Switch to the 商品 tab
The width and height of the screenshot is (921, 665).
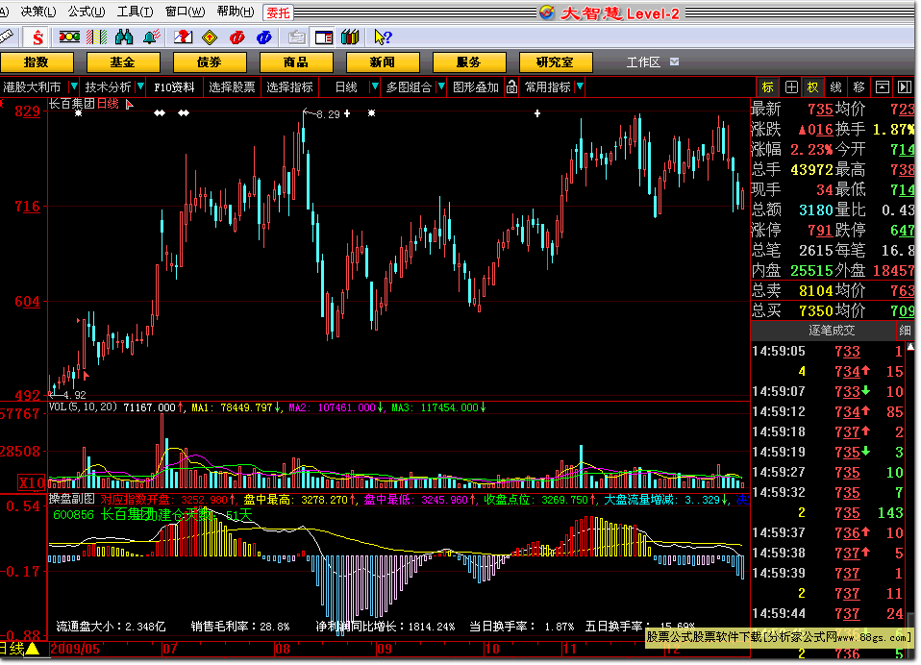pos(295,62)
